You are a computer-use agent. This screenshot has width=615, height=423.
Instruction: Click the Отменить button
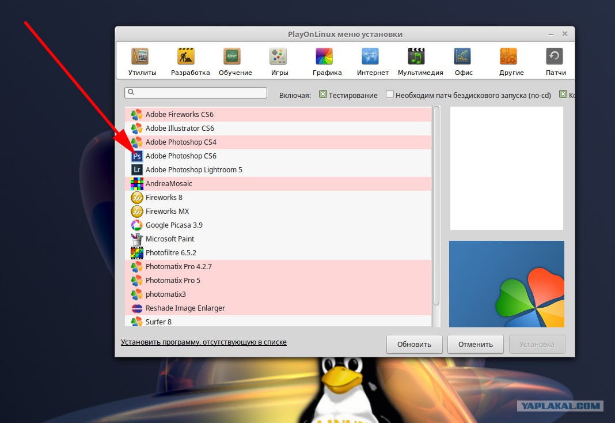pos(476,344)
